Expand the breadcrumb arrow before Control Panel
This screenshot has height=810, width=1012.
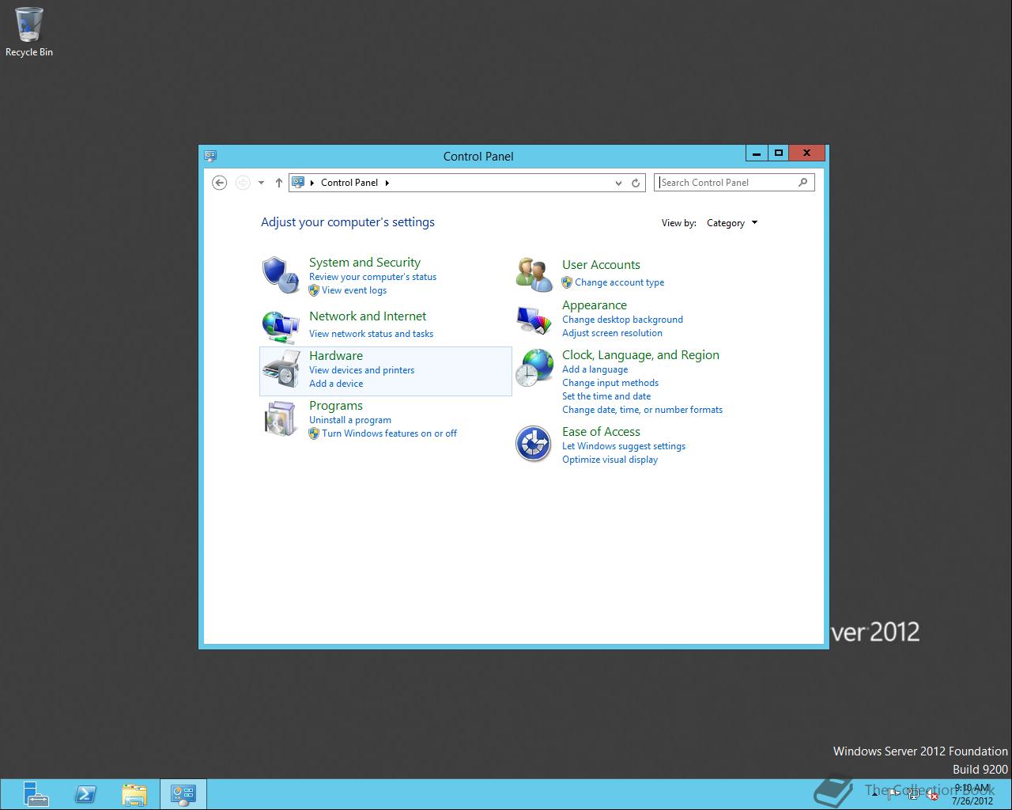pos(312,183)
